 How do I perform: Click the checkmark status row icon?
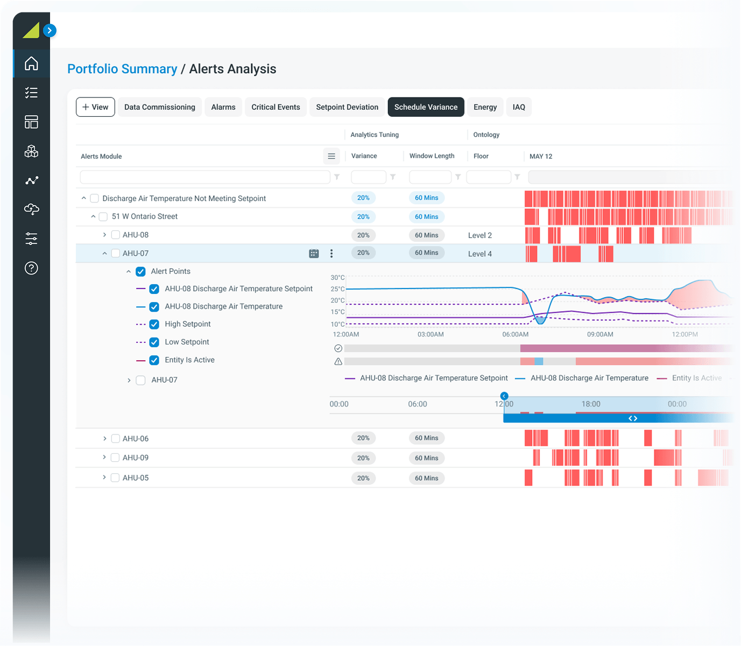coord(338,348)
